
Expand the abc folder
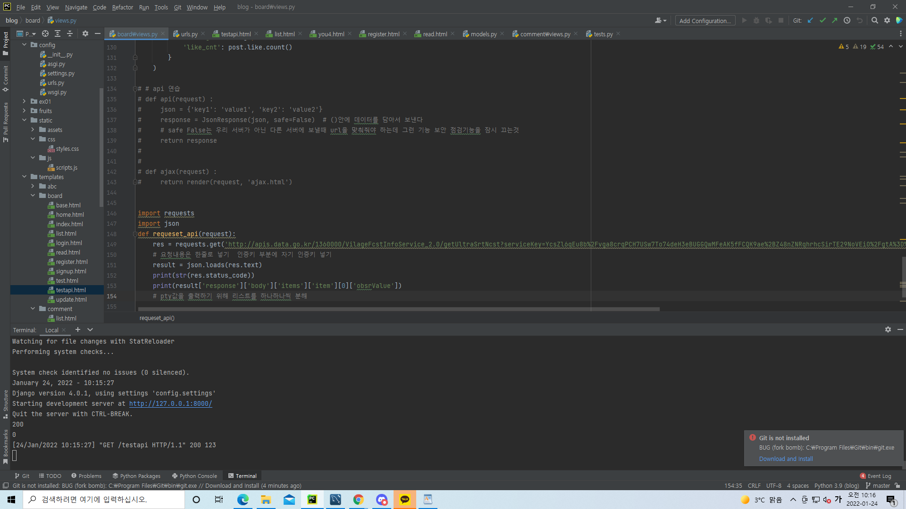tap(33, 186)
